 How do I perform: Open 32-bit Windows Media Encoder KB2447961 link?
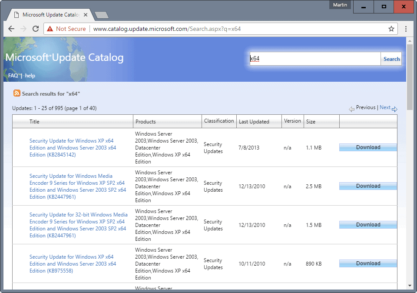(x=79, y=225)
